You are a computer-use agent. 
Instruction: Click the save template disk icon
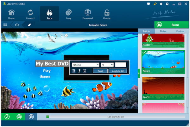[x=31, y=117]
